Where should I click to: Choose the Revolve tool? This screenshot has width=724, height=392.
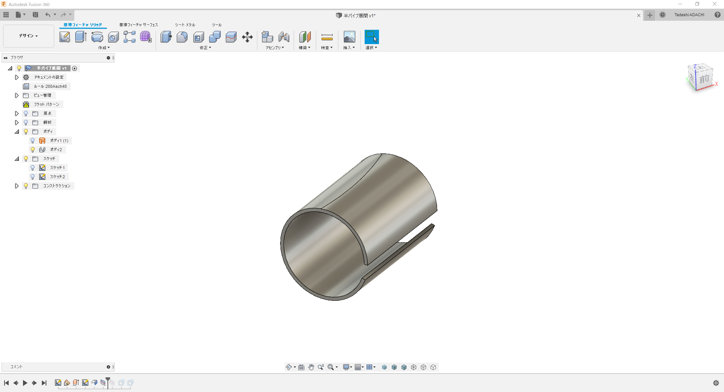tap(97, 37)
